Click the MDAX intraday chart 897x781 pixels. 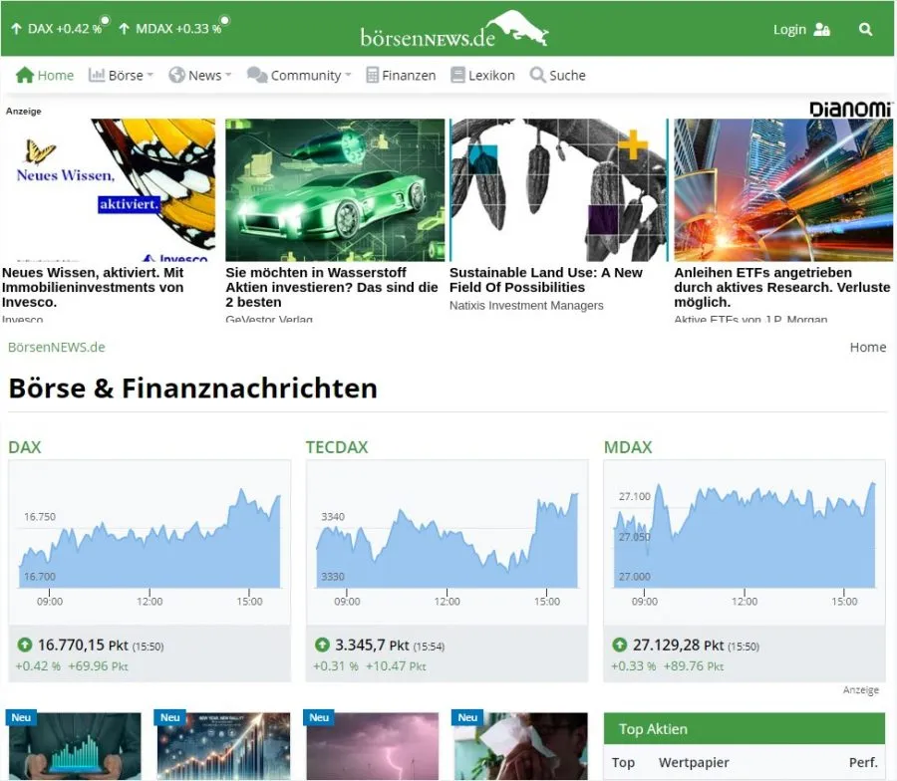(745, 542)
